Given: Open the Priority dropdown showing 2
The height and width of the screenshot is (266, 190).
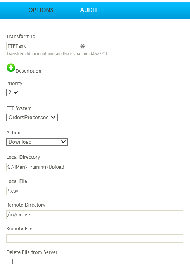Looking at the screenshot, I should tap(13, 93).
